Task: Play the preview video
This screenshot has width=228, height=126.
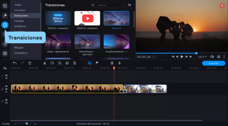Action: coord(182,57)
